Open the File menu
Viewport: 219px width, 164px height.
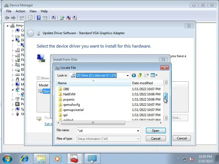(x=9, y=11)
